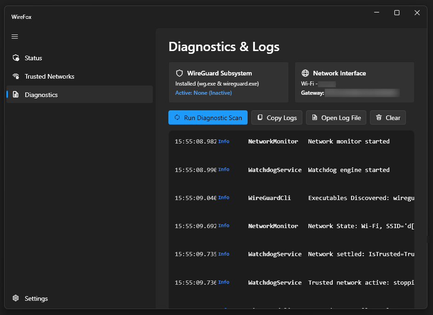Click NetworkMonitor source on the 15:55:09.692 row
Screen dimensions: 433x315
(x=273, y=226)
